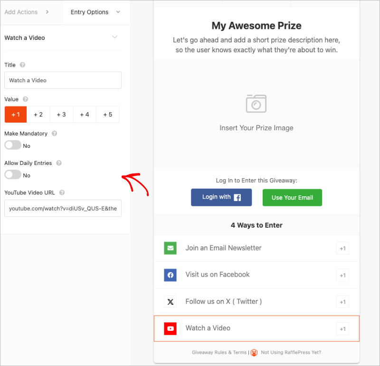Image resolution: width=380 pixels, height=366 pixels.
Task: Turn on Allow Daily Entries
Action: pos(12,175)
